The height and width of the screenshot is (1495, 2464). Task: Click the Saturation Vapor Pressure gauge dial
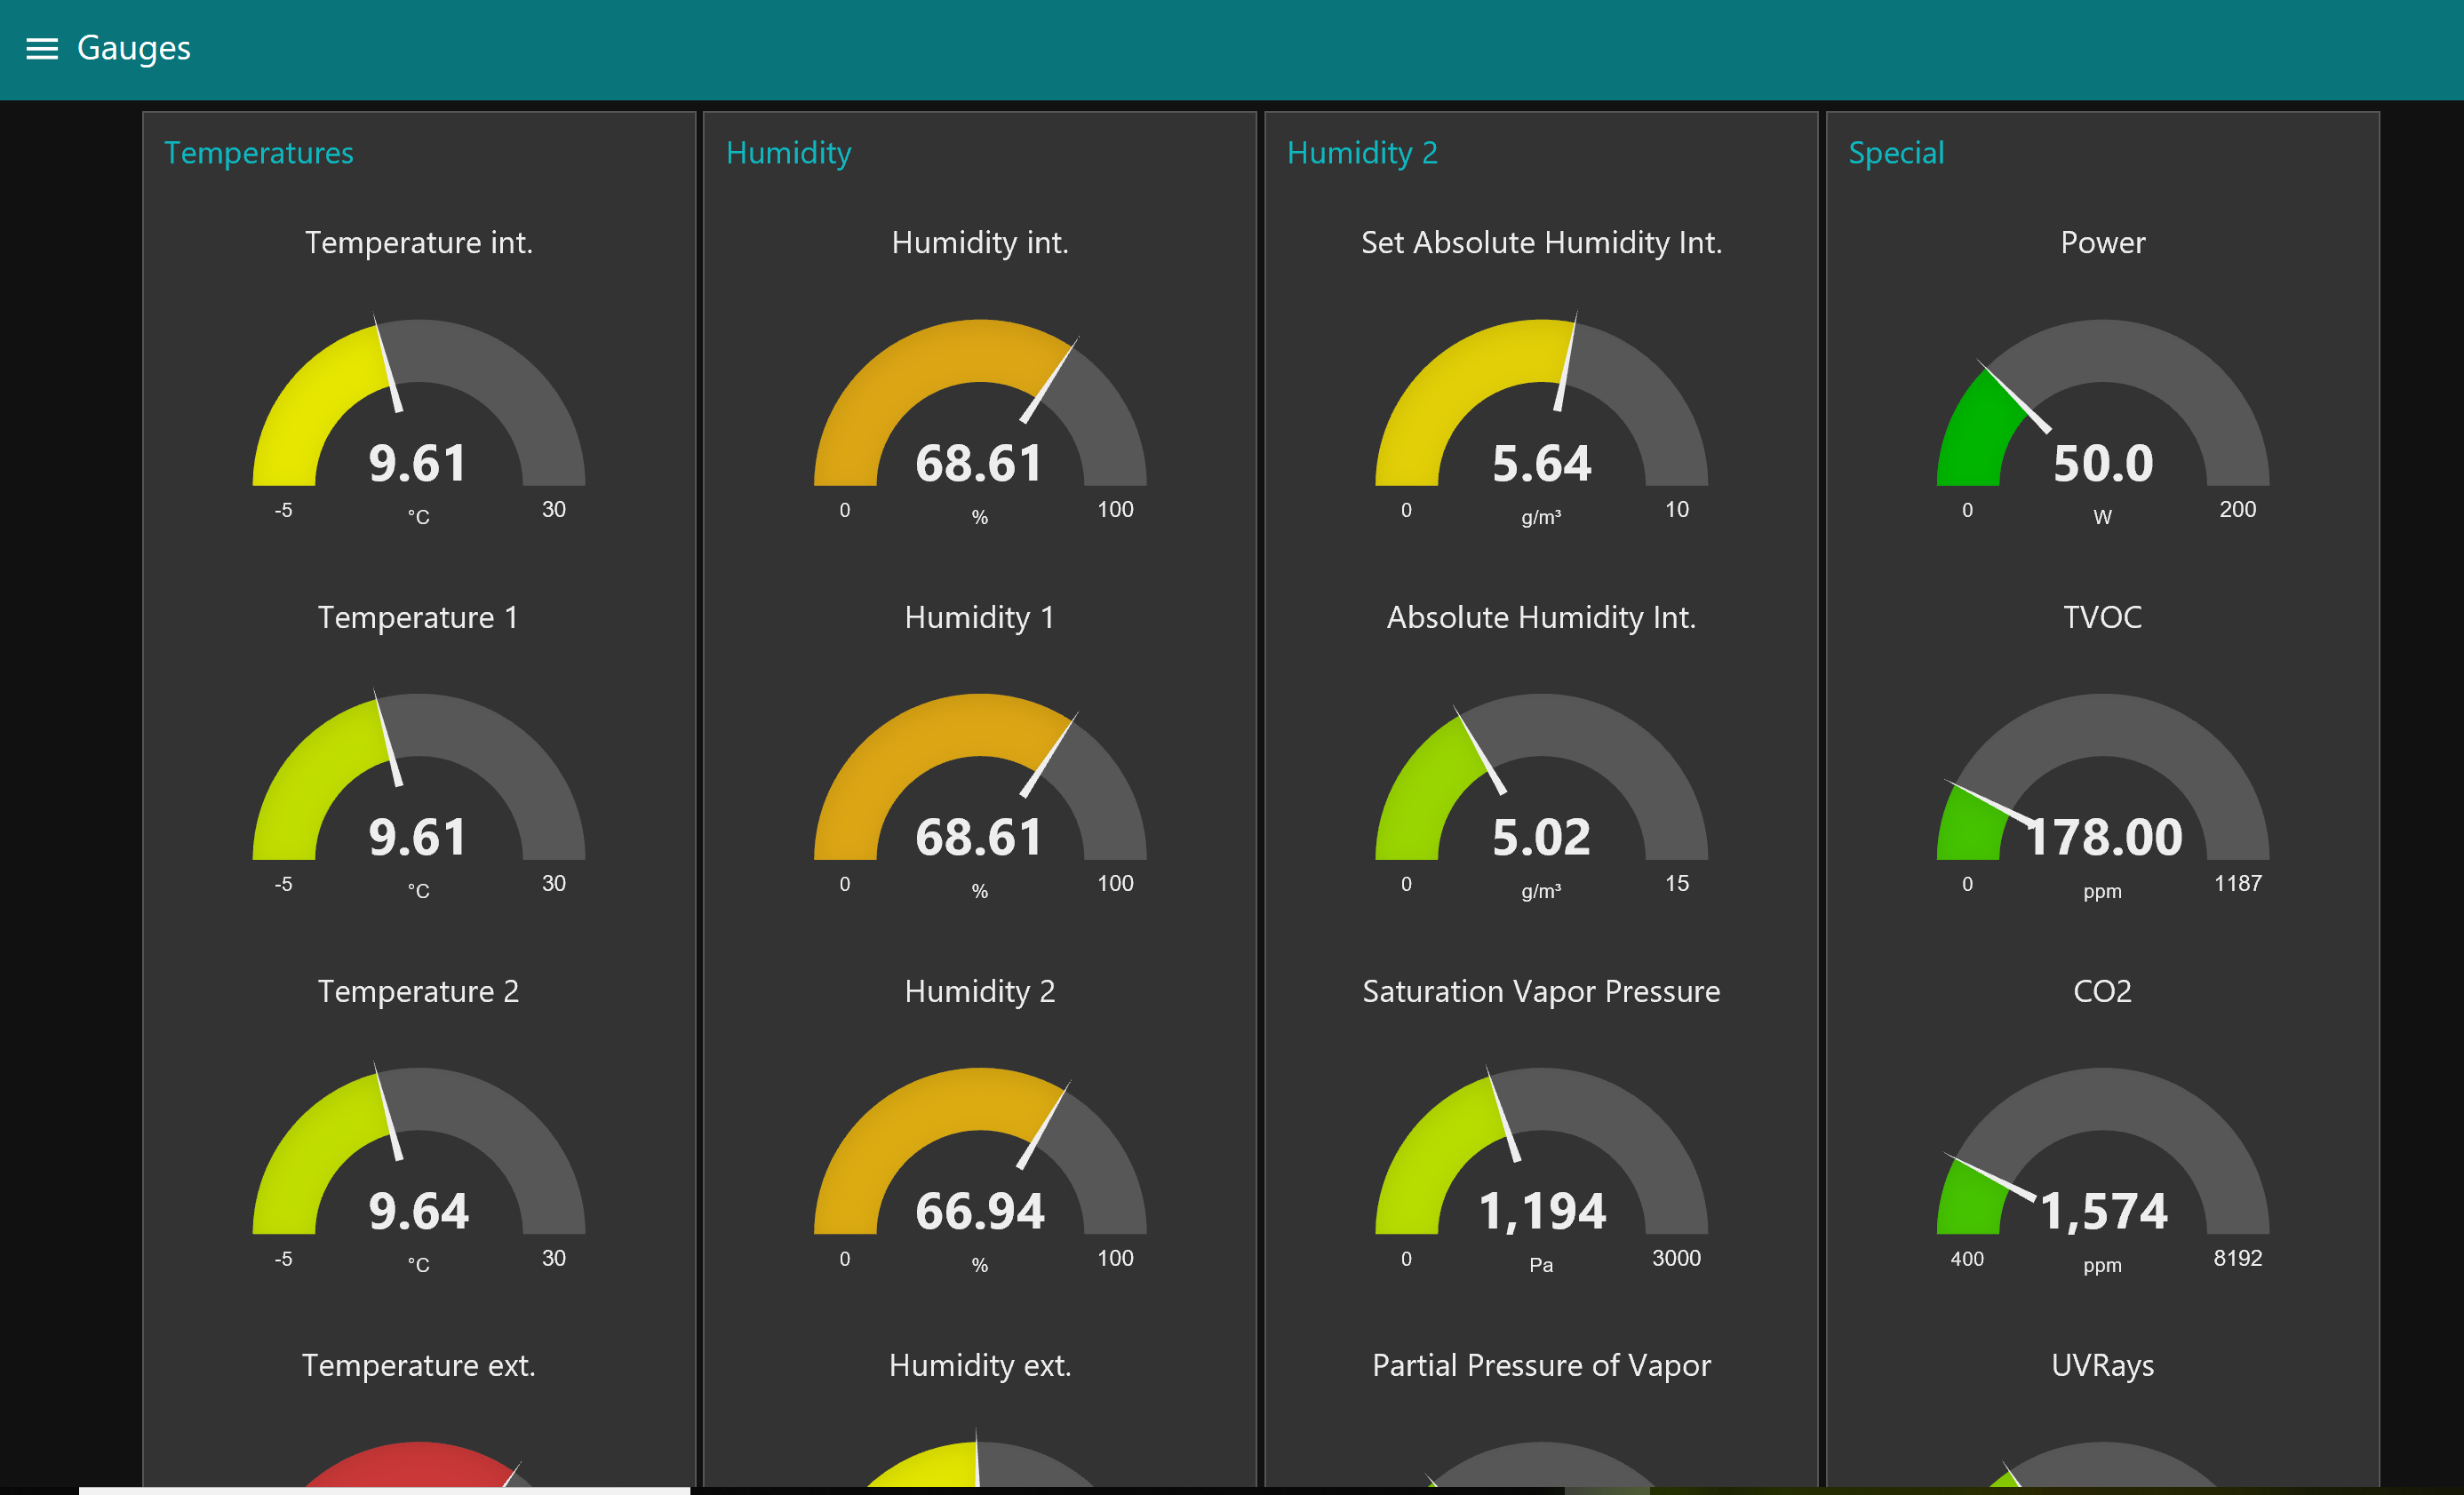[x=1542, y=1151]
